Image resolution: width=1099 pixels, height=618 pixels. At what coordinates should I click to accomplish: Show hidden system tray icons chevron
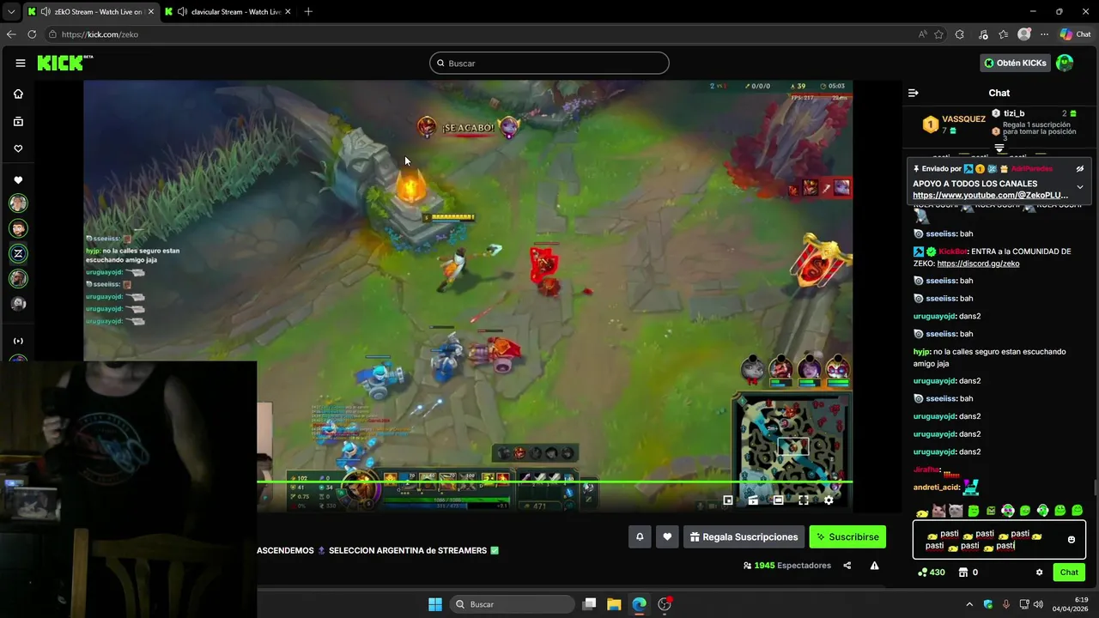(x=969, y=604)
